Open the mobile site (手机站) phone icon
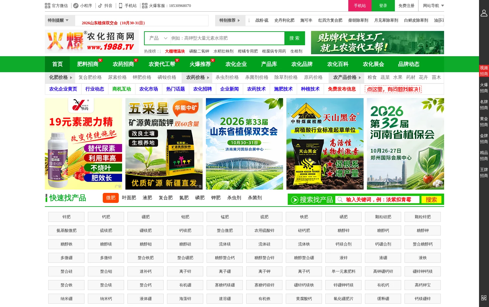489x307 pixels. pos(120,6)
